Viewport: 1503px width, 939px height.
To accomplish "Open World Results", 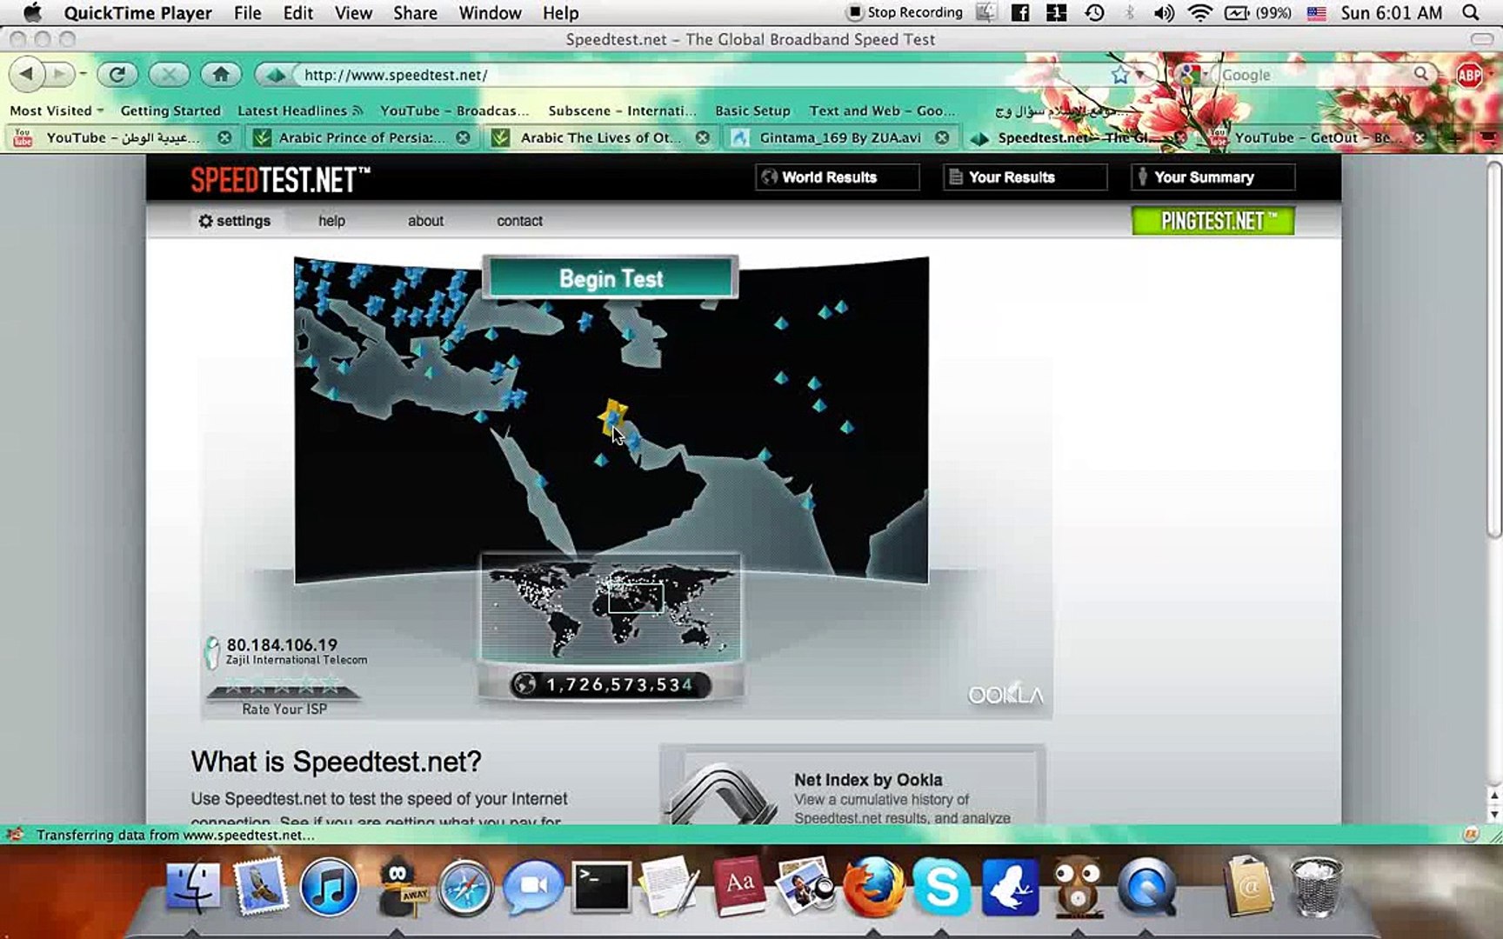I will [x=837, y=177].
